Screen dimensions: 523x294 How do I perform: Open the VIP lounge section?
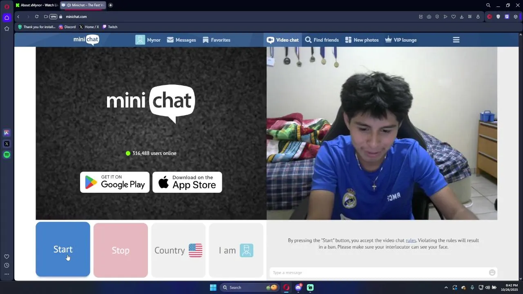(401, 40)
